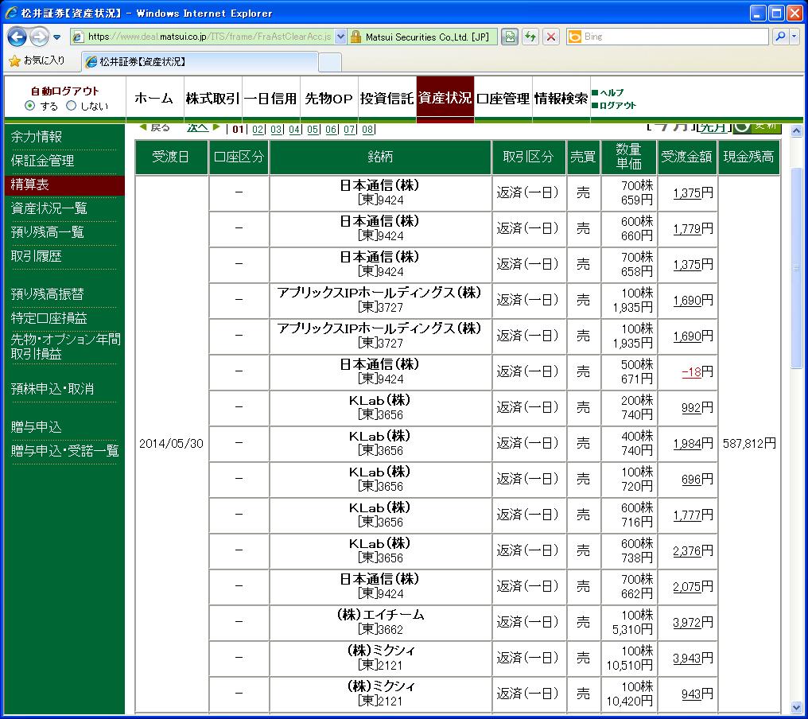808x719 pixels.
Task: Click the 2014/05/30 settlement date cell
Action: click(172, 443)
